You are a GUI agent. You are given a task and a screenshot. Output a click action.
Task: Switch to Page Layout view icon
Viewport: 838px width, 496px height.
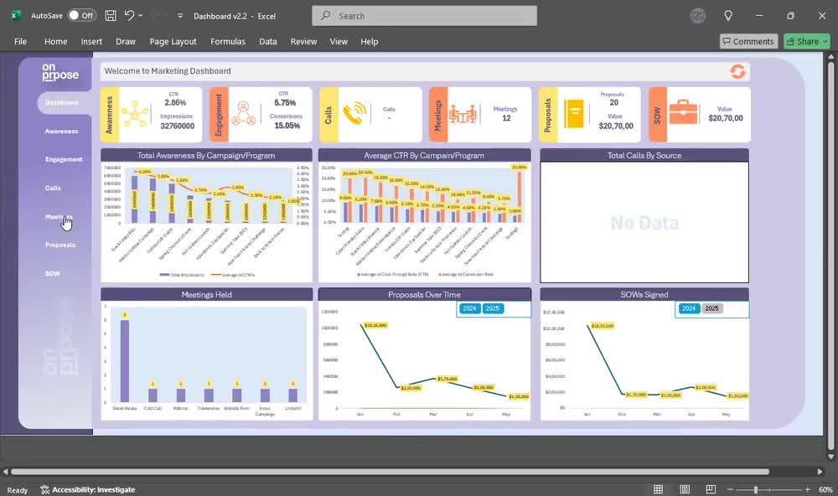tap(685, 489)
